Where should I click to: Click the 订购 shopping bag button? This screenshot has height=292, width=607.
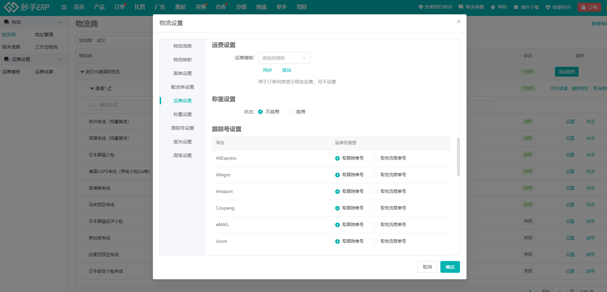(589, 7)
